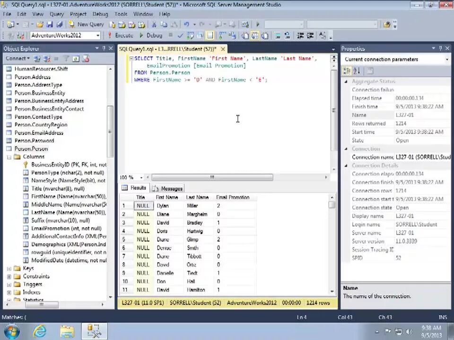Open the File menu

pyautogui.click(x=7, y=14)
